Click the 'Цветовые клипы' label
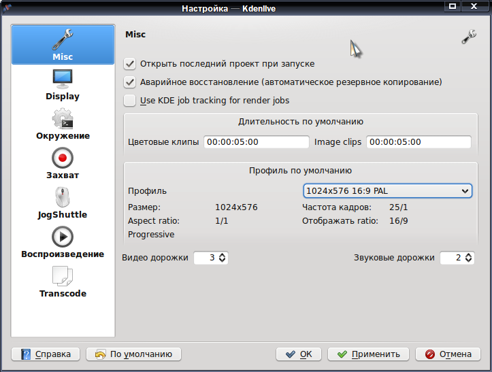This screenshot has width=492, height=372. click(x=163, y=142)
